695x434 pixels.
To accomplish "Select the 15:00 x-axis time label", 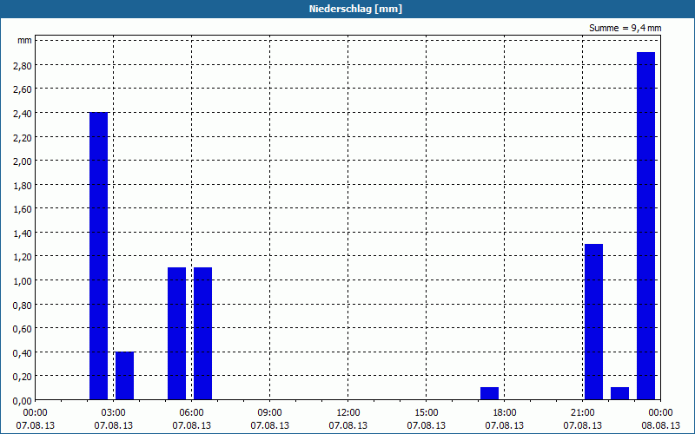I will [427, 413].
